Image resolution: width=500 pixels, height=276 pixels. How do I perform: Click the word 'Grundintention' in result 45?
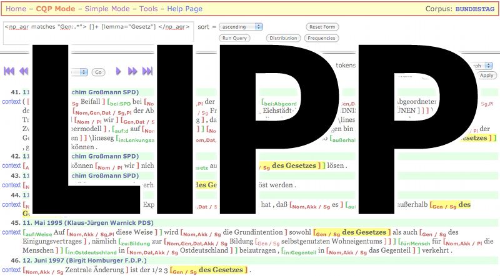[258, 232]
